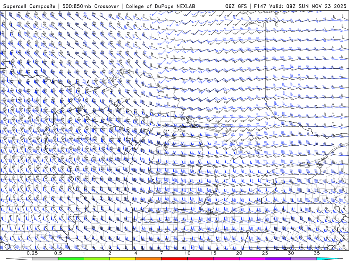Click the legend value 20
The image size is (349, 261).
[239, 253]
